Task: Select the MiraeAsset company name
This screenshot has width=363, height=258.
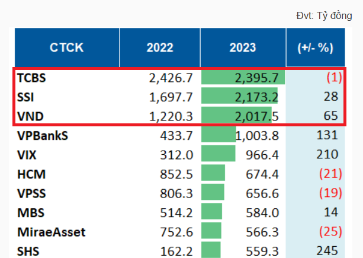Action: [x=52, y=232]
